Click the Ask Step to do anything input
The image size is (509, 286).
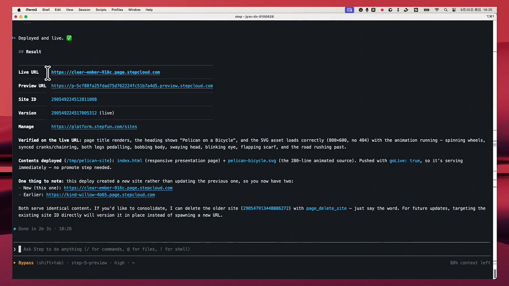click(x=253, y=249)
